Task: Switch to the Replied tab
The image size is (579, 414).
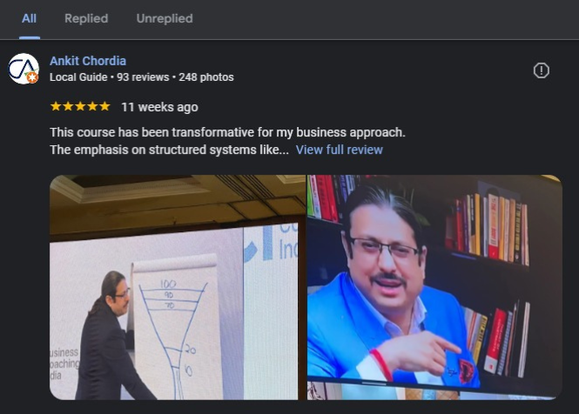Action: pyautogui.click(x=86, y=18)
